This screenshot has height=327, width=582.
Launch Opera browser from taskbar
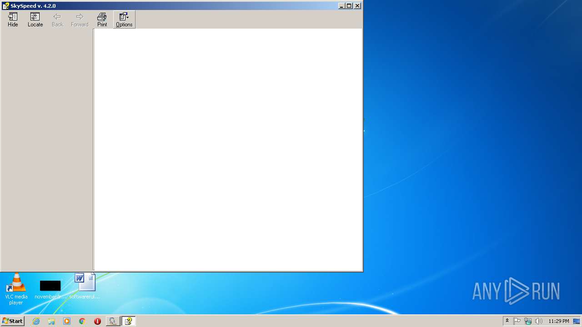[97, 321]
